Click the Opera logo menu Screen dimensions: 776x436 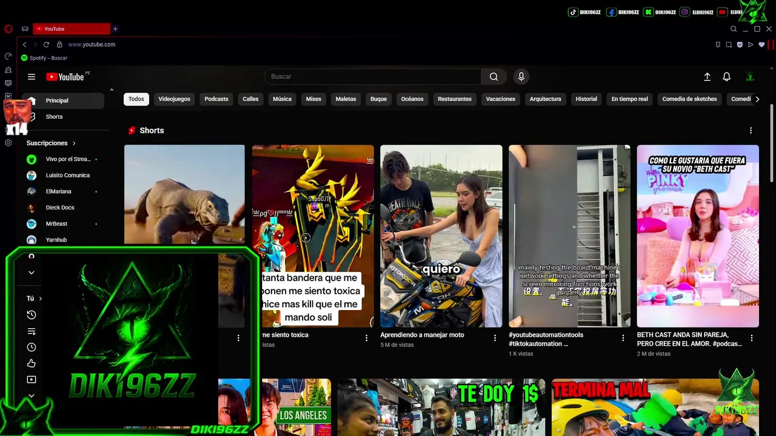click(8, 29)
